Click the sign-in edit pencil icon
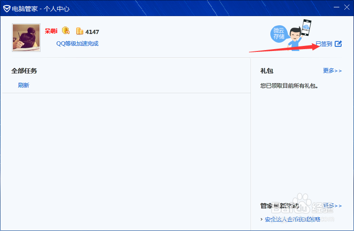Screen dimensions: 354x231 point(338,44)
